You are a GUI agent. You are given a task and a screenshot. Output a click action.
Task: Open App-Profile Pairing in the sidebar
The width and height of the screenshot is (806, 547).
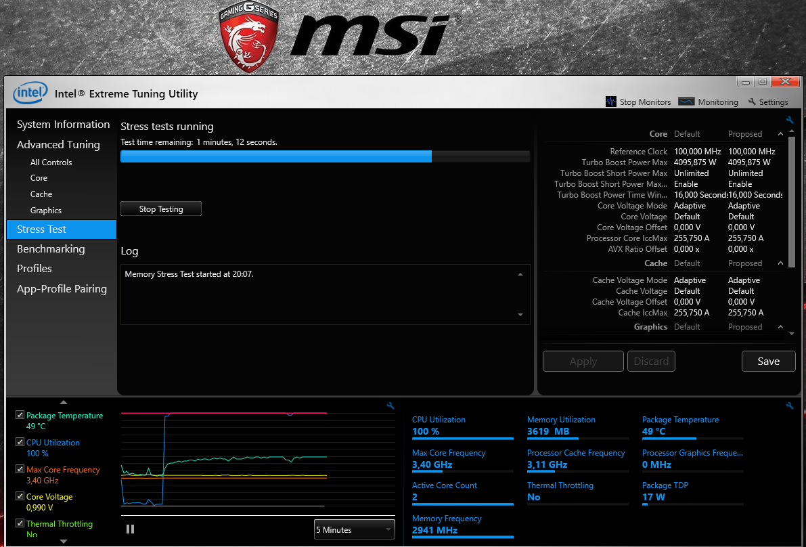[62, 289]
